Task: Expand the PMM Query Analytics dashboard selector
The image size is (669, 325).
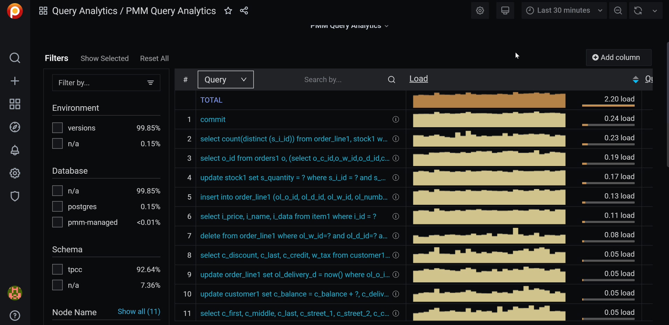Action: coord(349,25)
